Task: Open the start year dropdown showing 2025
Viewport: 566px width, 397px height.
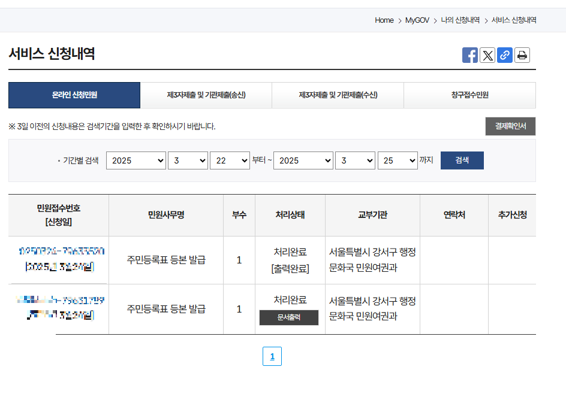Action: point(136,160)
